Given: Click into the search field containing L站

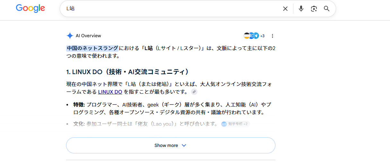Looking at the screenshot, I should click(x=173, y=9).
